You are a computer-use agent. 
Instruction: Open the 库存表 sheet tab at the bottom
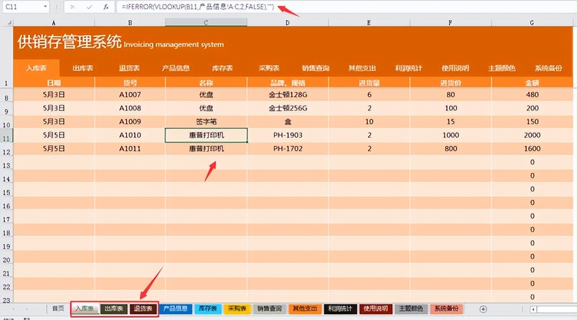(208, 309)
